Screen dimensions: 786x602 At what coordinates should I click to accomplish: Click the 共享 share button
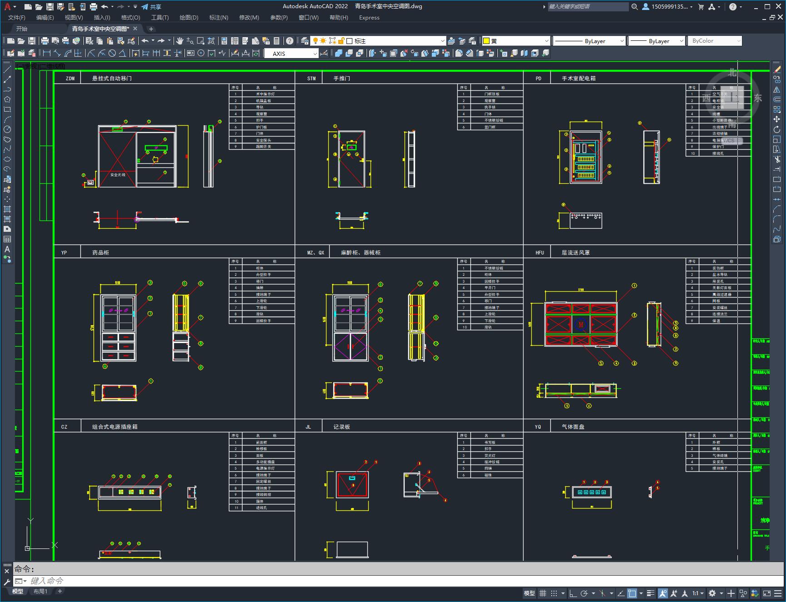pyautogui.click(x=151, y=6)
